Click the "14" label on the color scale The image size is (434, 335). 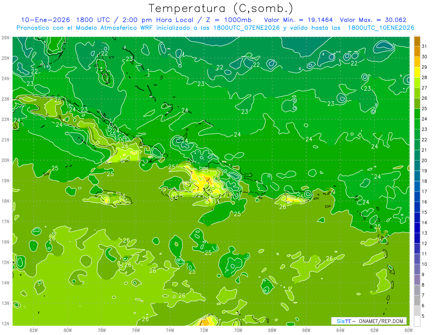425,223
